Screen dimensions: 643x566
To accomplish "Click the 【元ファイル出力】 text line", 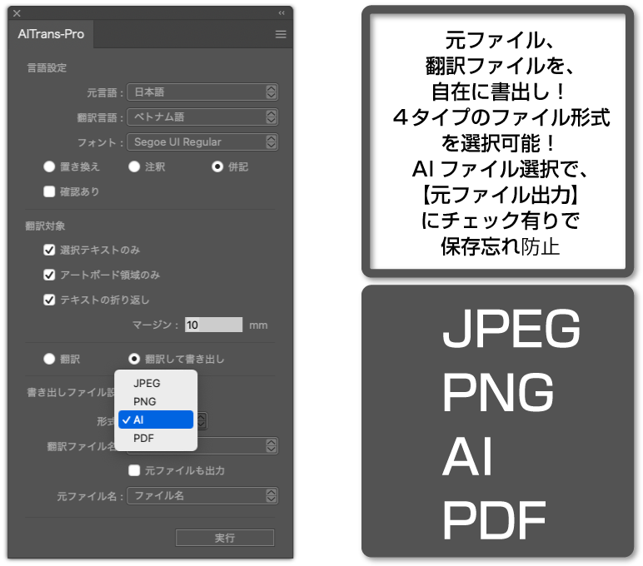I will tap(500, 195).
